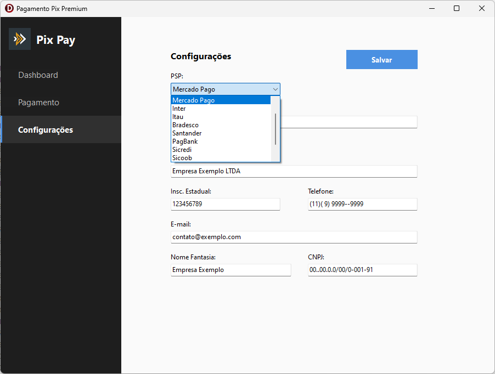Select Santander from the PSP list
This screenshot has height=374, width=495.
point(221,133)
